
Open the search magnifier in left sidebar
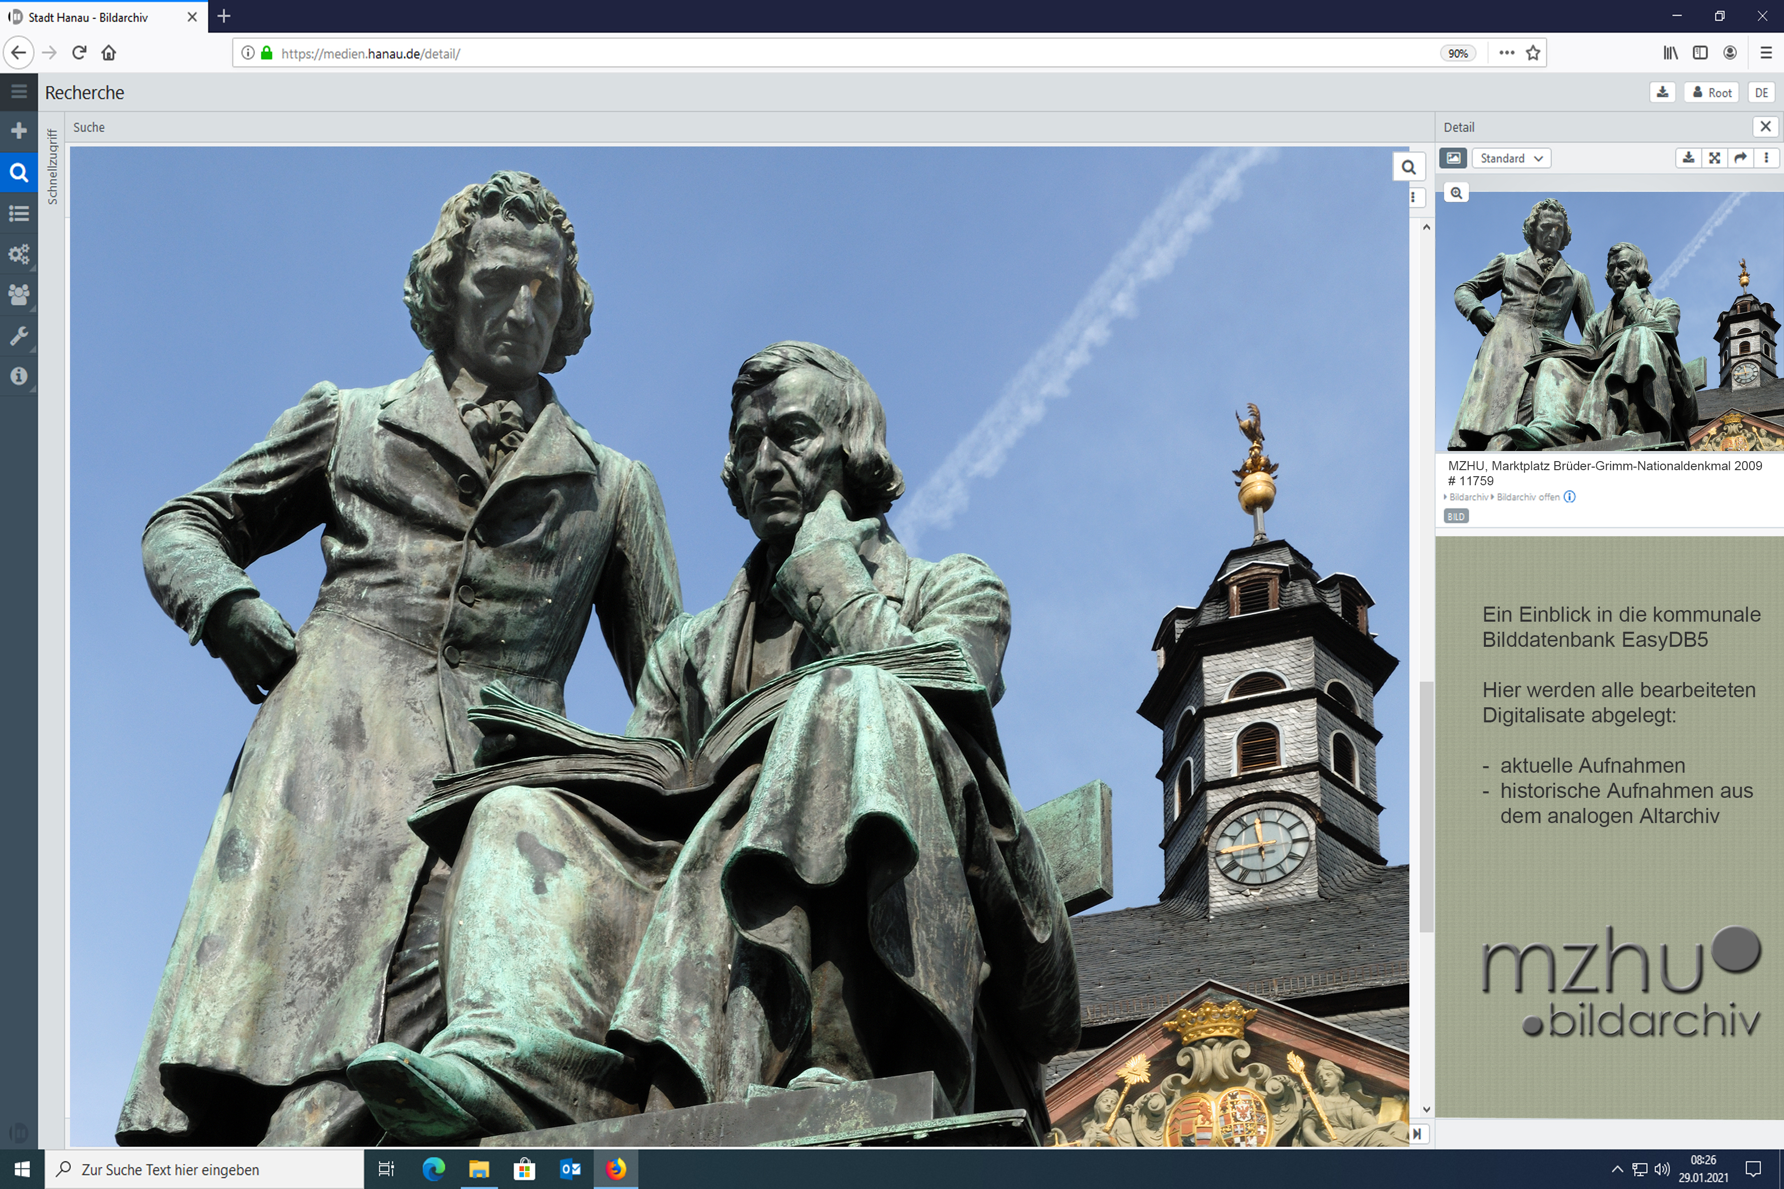[x=19, y=172]
